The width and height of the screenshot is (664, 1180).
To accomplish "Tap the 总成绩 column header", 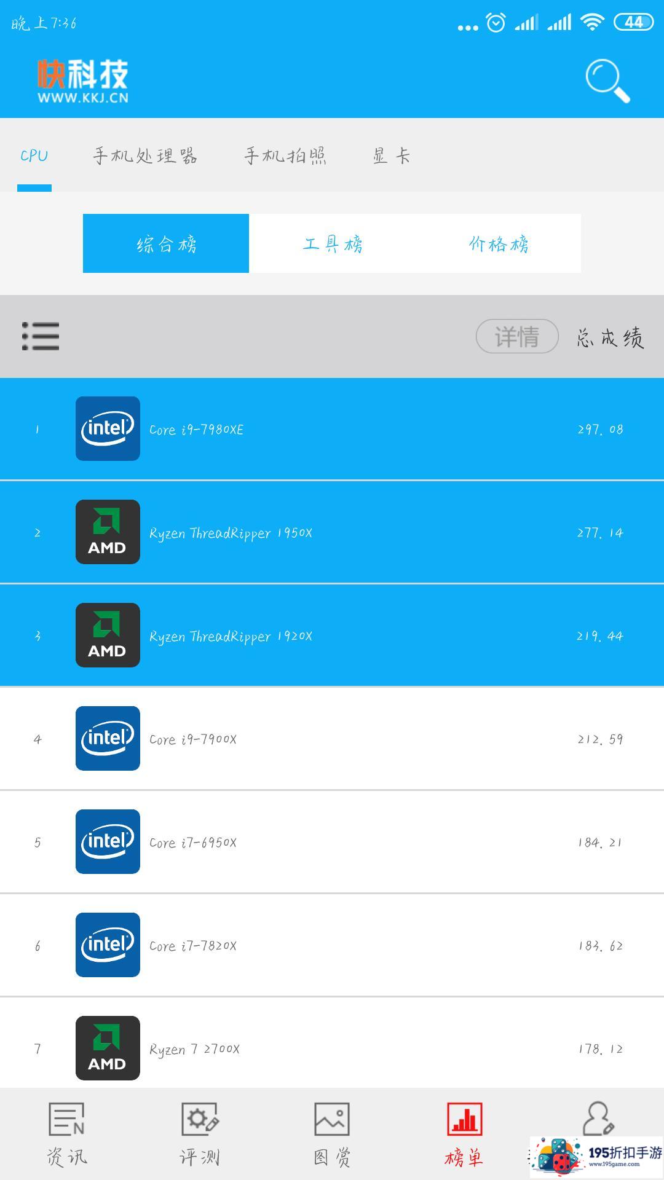I will click(611, 337).
